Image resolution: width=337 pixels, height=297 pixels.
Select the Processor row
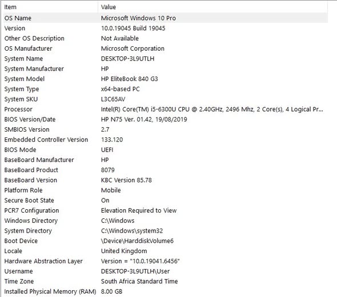click(x=166, y=109)
